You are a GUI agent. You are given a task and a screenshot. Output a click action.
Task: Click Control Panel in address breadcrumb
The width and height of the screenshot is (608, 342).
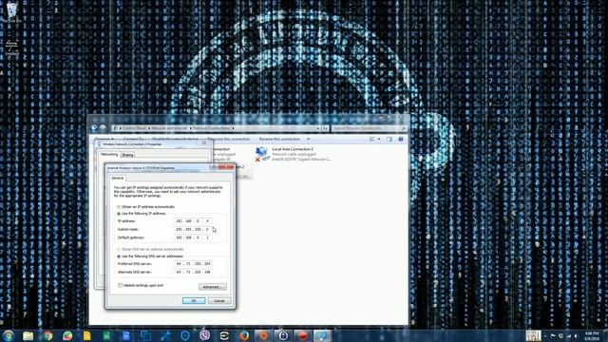(x=135, y=128)
